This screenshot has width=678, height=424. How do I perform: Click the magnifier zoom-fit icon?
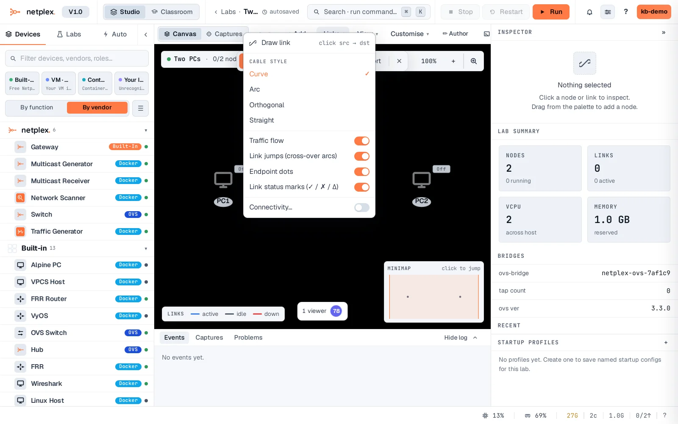pyautogui.click(x=474, y=61)
